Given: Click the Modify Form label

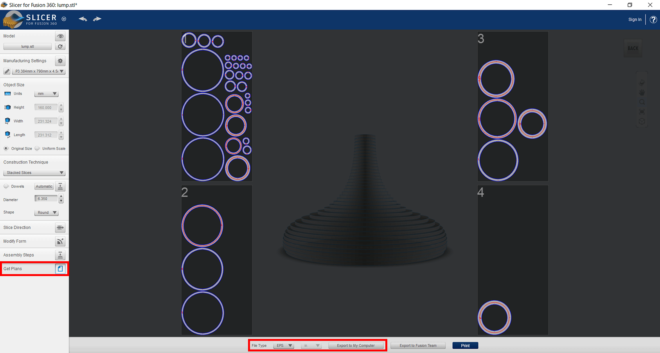Looking at the screenshot, I should coord(15,241).
